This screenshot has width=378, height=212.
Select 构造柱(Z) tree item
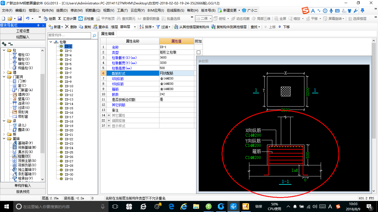(25, 68)
